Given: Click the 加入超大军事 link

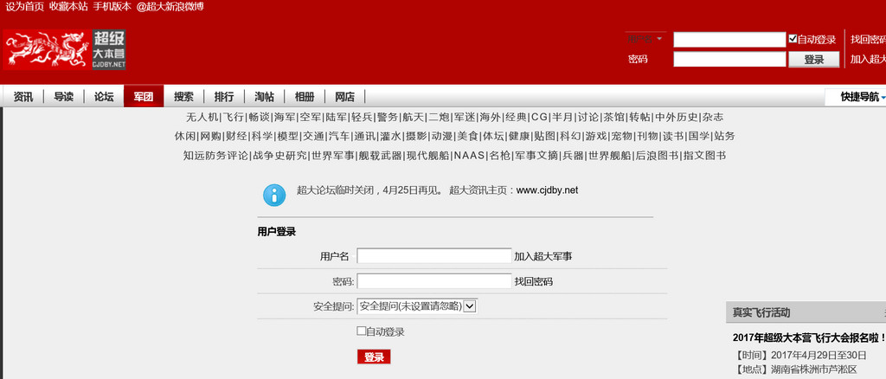Looking at the screenshot, I should click(543, 256).
